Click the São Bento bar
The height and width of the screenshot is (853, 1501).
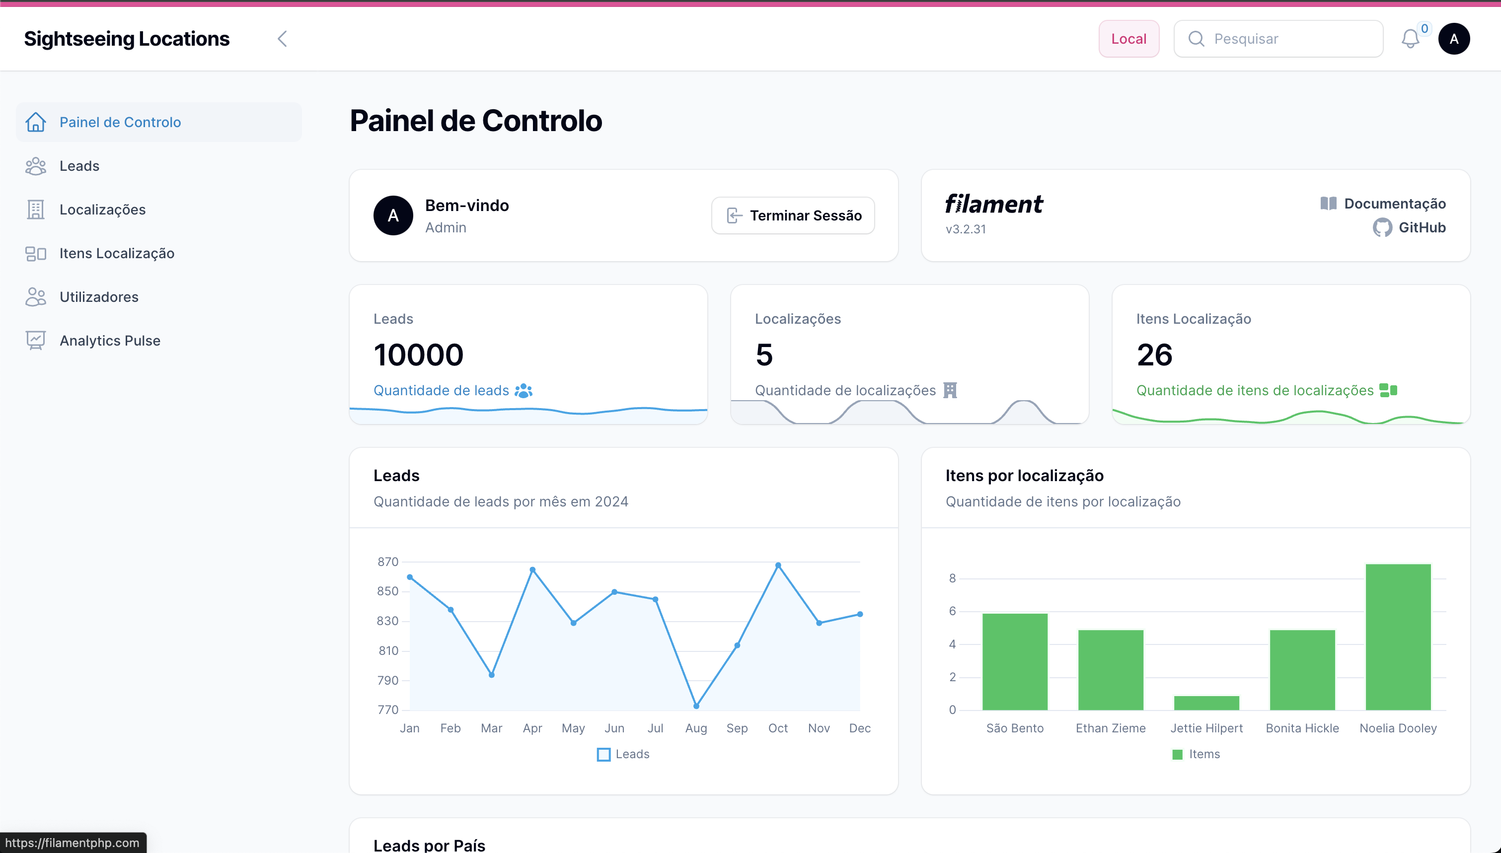(1015, 661)
